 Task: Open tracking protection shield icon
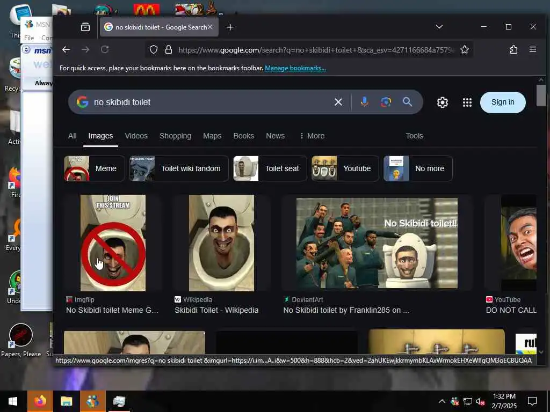pyautogui.click(x=153, y=49)
